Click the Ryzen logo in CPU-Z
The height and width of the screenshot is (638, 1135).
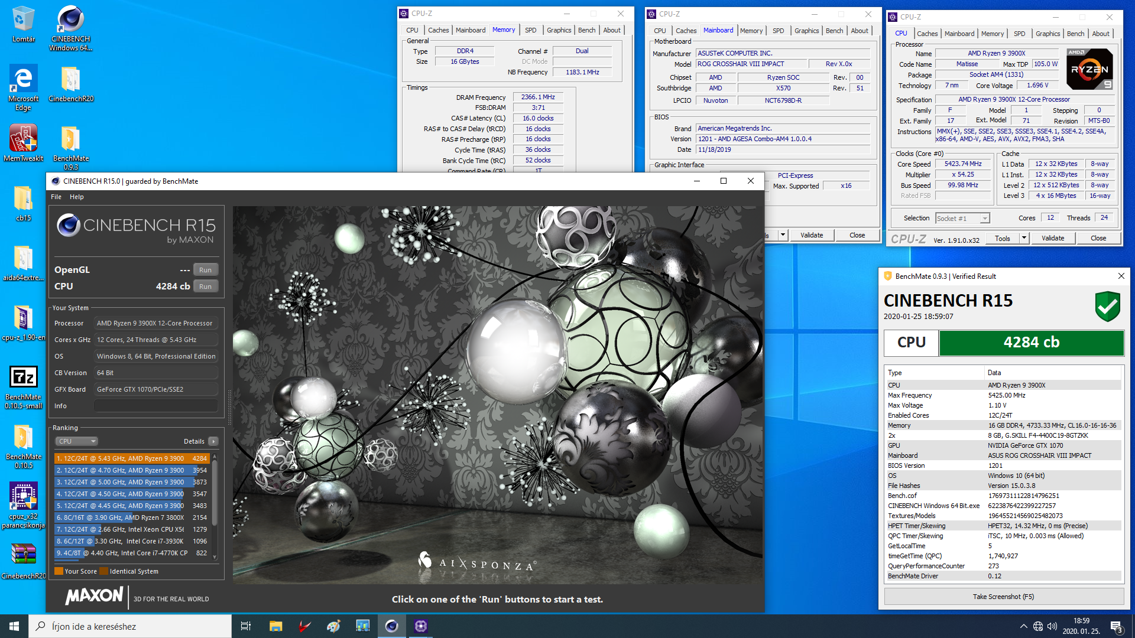pyautogui.click(x=1089, y=69)
